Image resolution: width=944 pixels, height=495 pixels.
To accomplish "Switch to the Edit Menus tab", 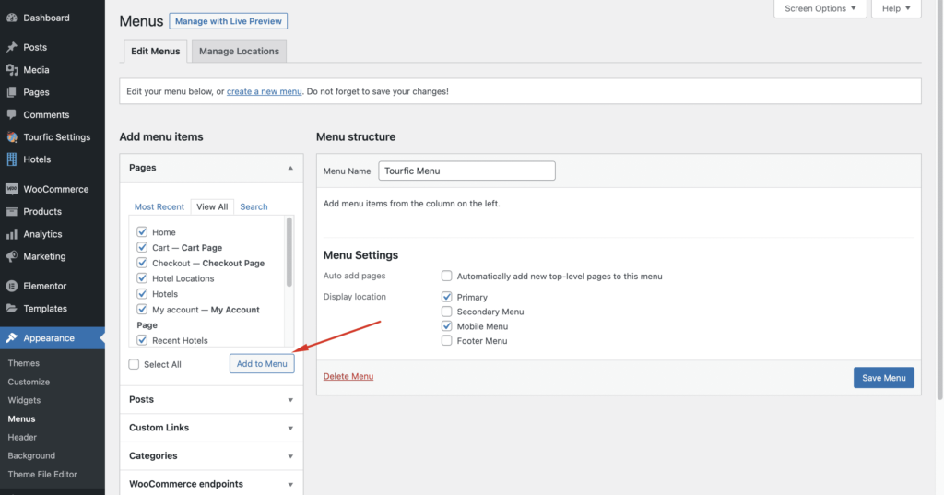I will pyautogui.click(x=155, y=52).
